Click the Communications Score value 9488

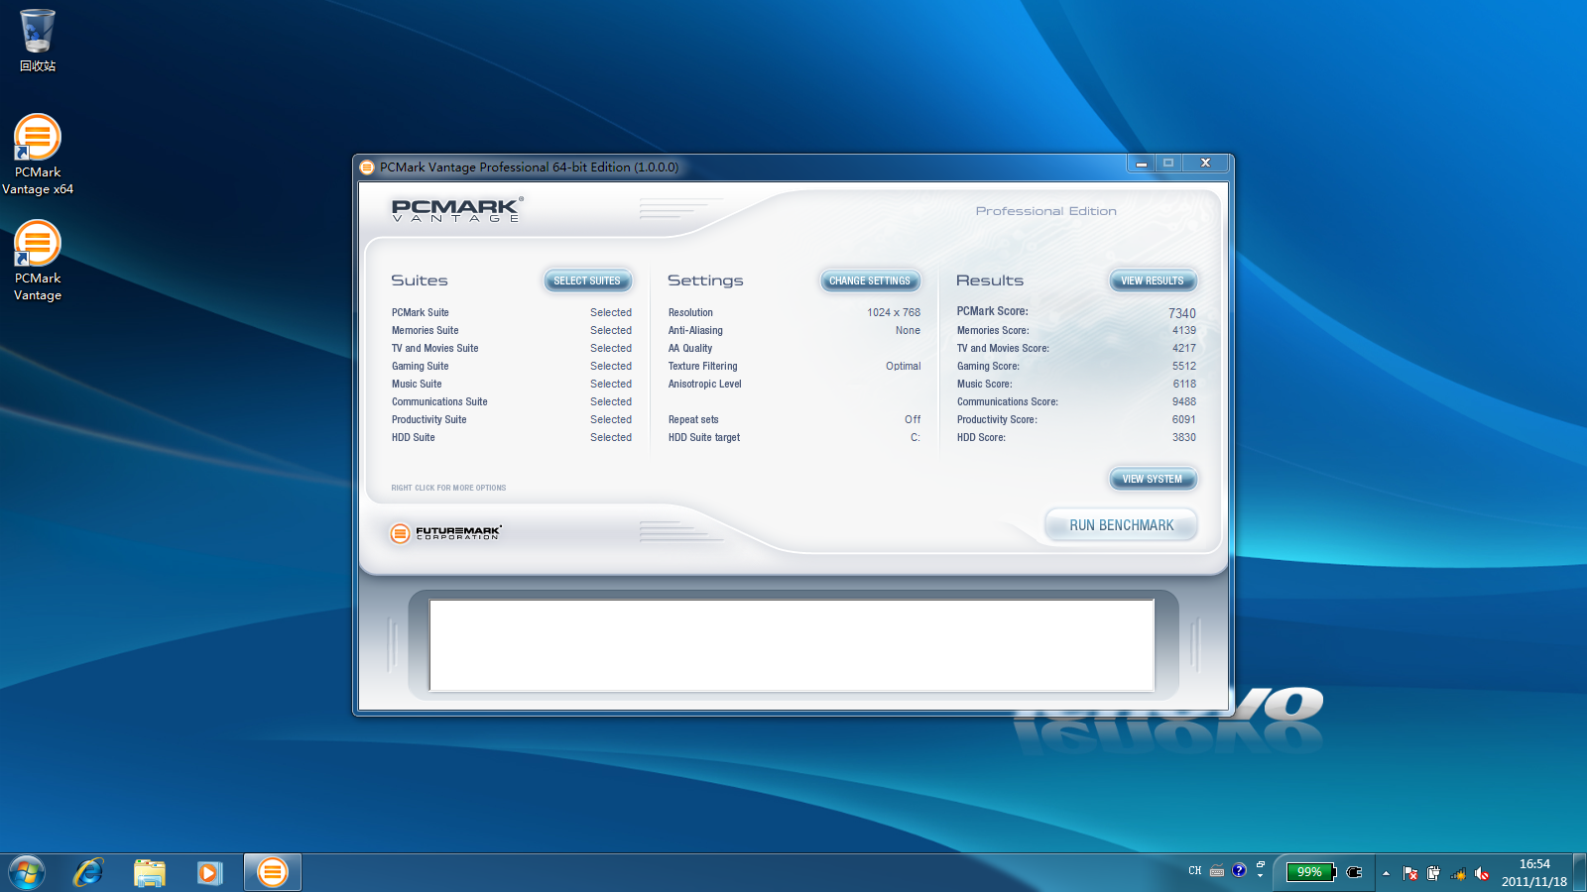click(1184, 401)
